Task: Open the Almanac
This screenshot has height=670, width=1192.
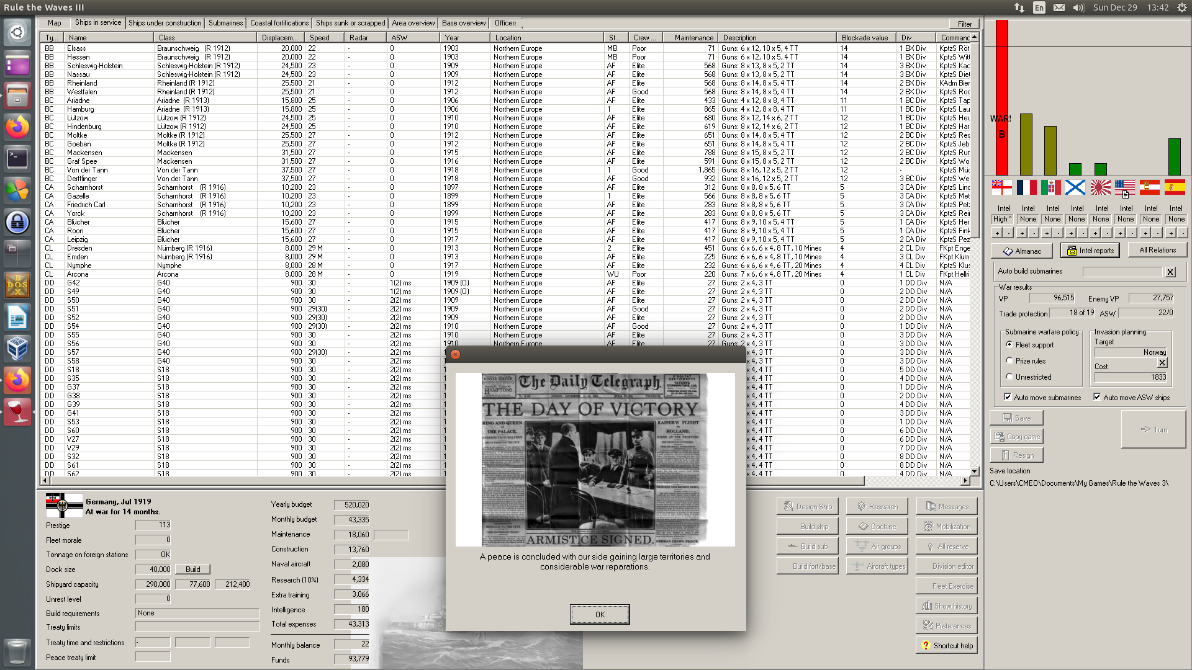Action: [1021, 251]
